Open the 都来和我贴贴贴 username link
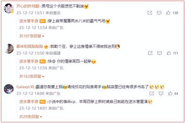Image resolution: width=185 pixels, height=123 pixels. [30, 46]
